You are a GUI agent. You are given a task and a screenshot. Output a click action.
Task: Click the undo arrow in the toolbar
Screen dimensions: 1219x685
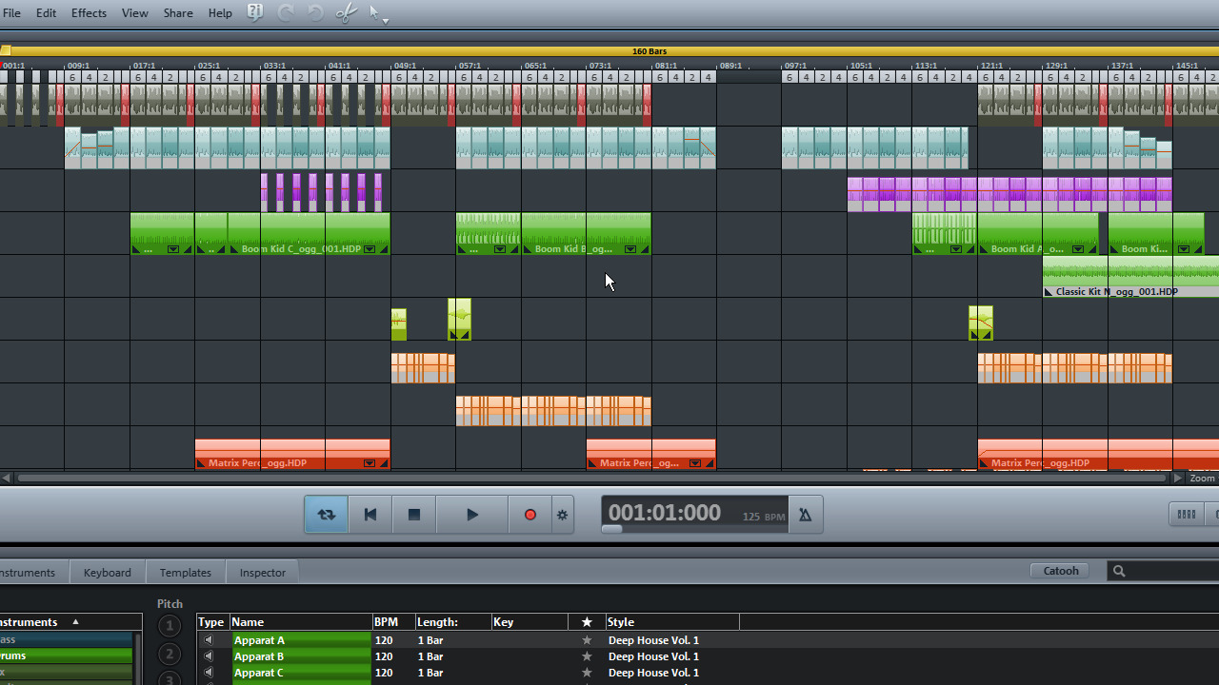pos(286,12)
